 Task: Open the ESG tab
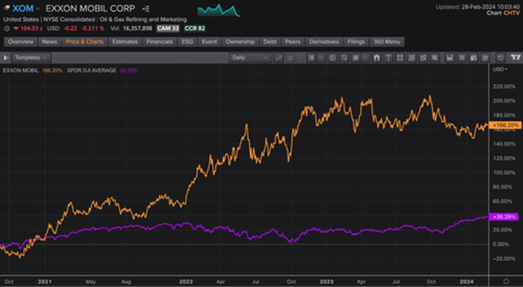pos(187,42)
